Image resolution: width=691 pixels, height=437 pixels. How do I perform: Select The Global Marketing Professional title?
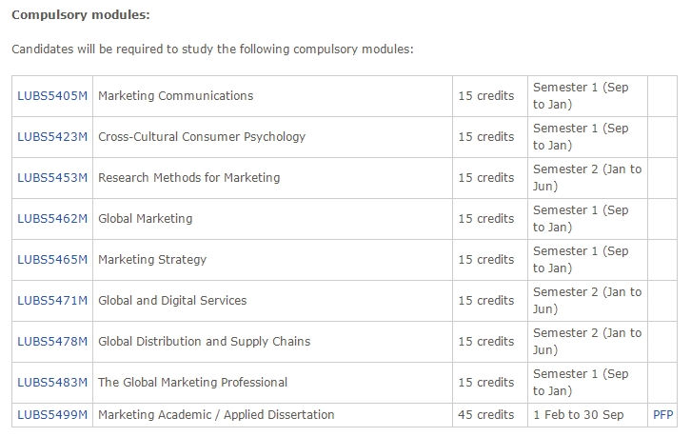(x=192, y=383)
